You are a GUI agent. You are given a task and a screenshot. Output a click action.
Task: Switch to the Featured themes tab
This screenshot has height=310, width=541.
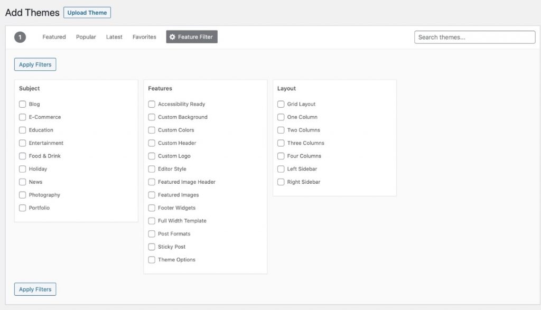pyautogui.click(x=54, y=37)
